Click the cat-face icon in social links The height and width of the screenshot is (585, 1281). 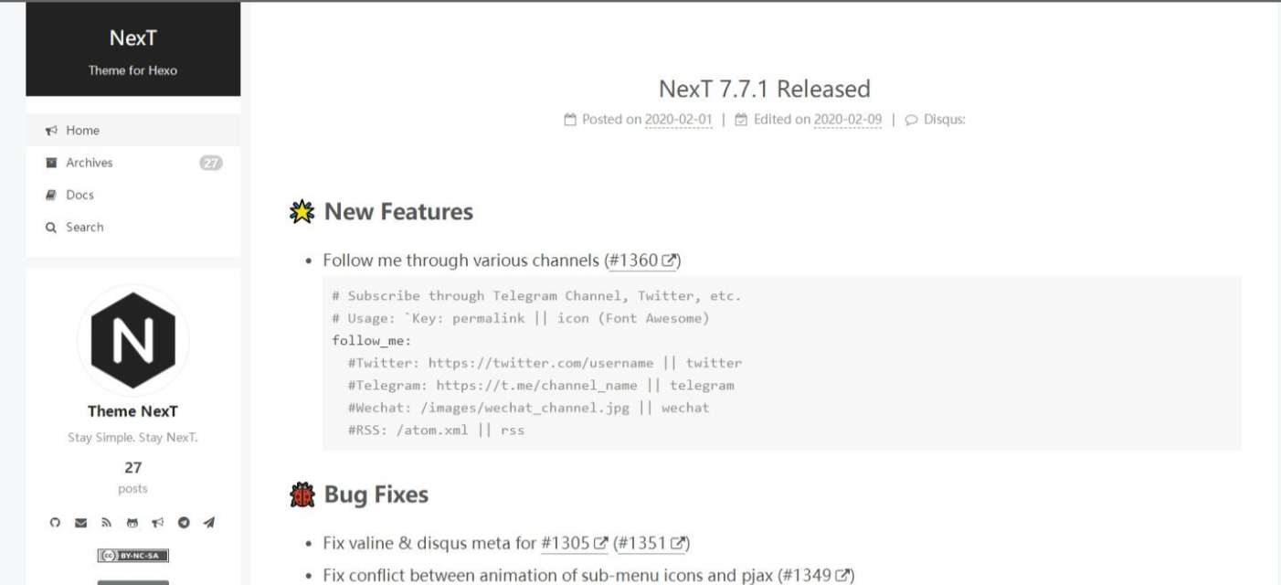click(132, 522)
